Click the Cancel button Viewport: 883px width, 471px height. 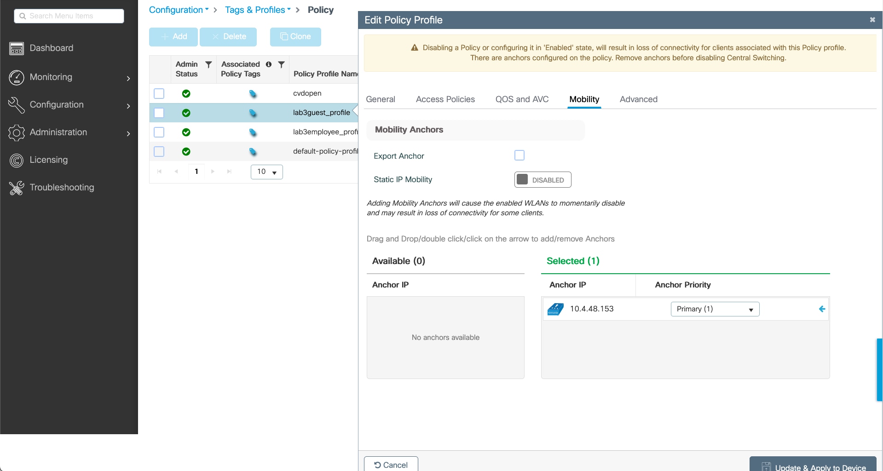point(391,465)
